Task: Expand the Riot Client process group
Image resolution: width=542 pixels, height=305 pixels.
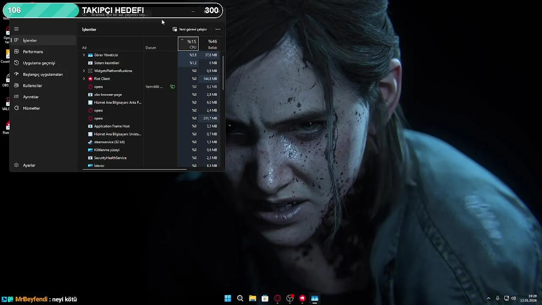Action: pos(84,79)
